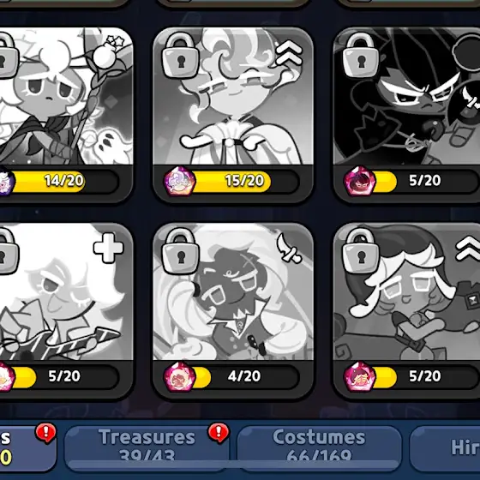Open the closed-eyes smiling cookie portrait
This screenshot has height=480, width=480.
[x=233, y=96]
